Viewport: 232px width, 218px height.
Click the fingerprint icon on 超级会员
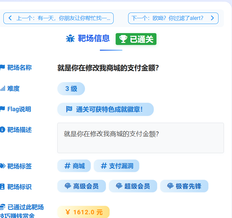[119, 186]
